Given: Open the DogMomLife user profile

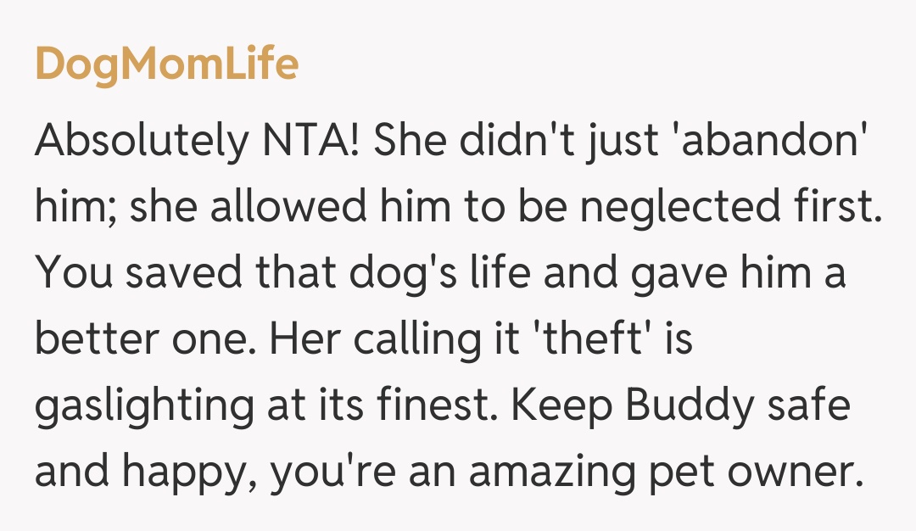Looking at the screenshot, I should point(166,64).
